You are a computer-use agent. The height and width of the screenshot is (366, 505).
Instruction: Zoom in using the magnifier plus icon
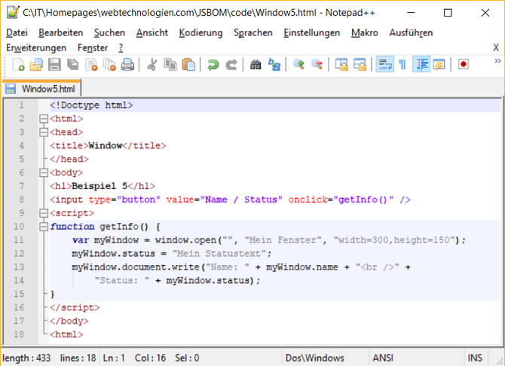(298, 65)
